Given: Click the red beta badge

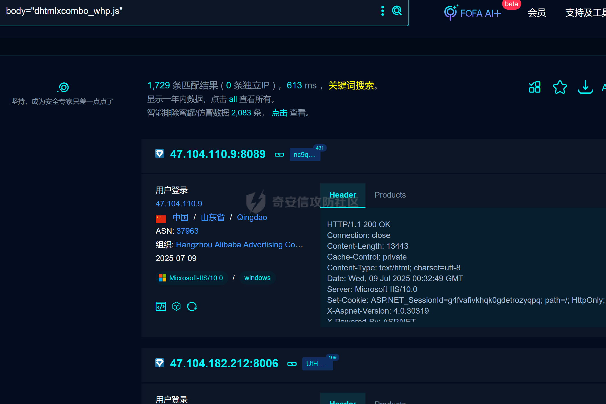Looking at the screenshot, I should pyautogui.click(x=511, y=4).
